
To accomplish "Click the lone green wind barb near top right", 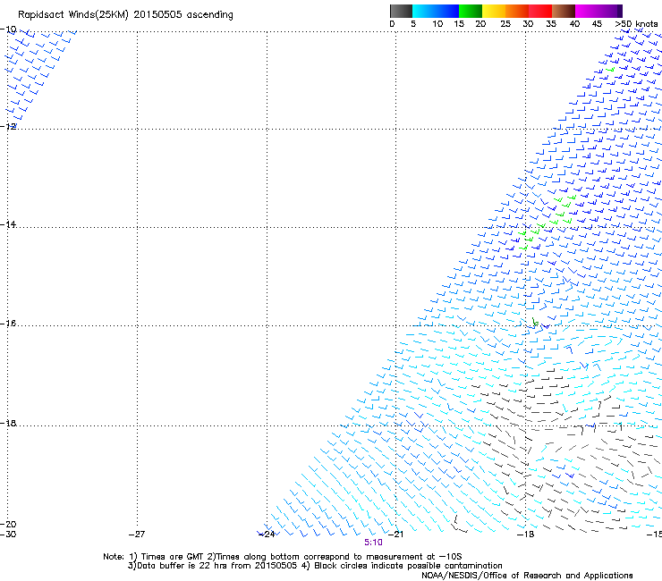I will 610,70.
